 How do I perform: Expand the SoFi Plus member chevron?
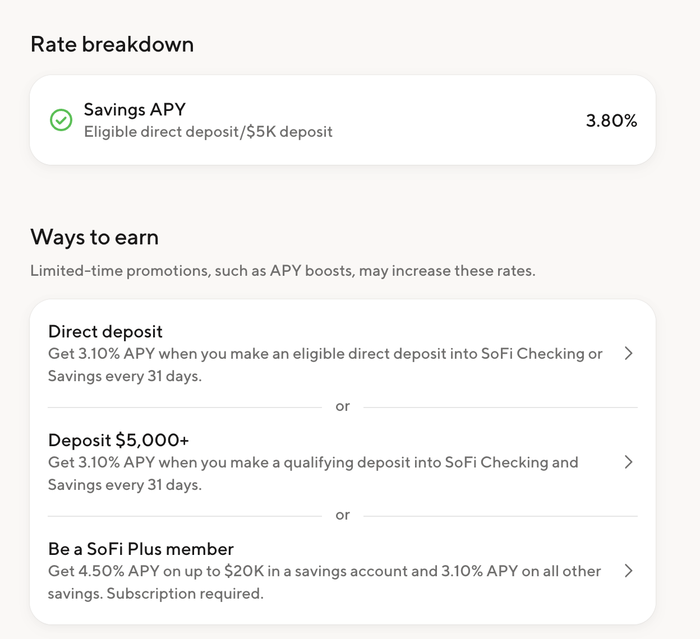[629, 571]
